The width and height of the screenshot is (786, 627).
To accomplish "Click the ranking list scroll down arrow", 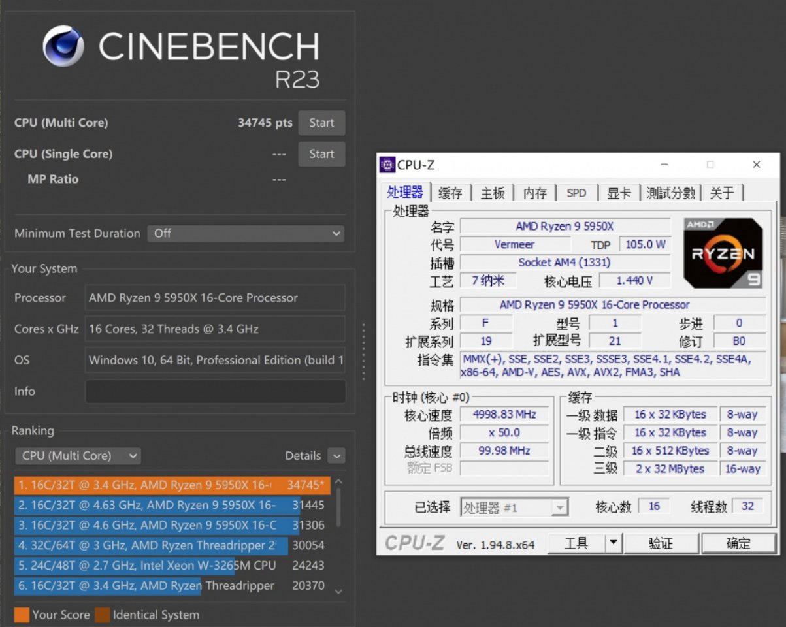I will click(x=338, y=592).
